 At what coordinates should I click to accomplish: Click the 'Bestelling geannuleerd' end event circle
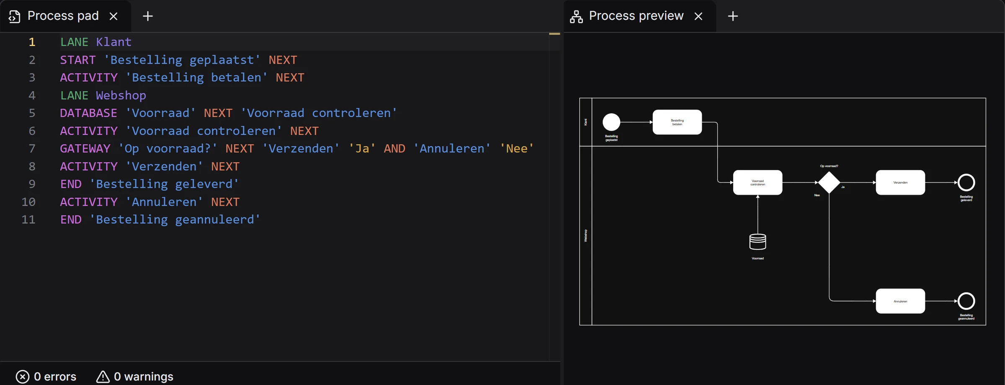coord(966,301)
